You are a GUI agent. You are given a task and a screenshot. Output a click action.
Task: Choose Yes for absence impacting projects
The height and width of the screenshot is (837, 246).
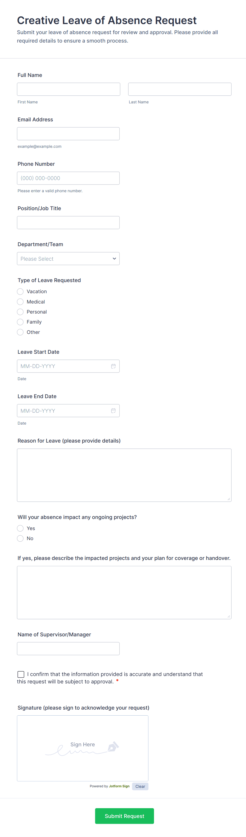click(20, 528)
